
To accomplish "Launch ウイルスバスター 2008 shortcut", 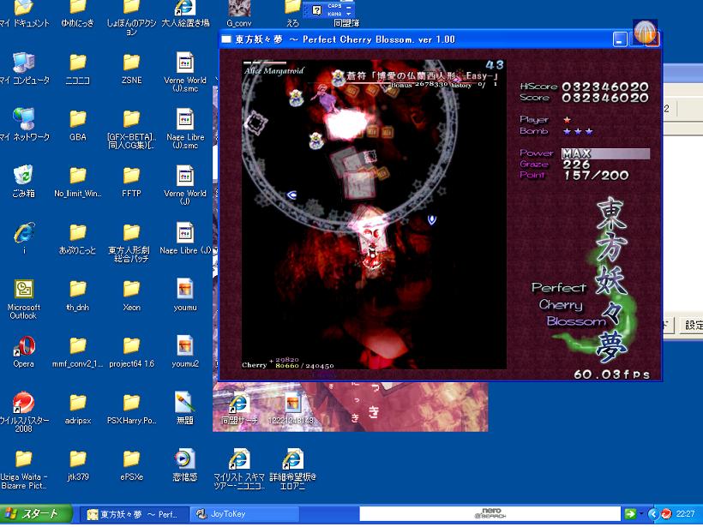I will click(23, 411).
